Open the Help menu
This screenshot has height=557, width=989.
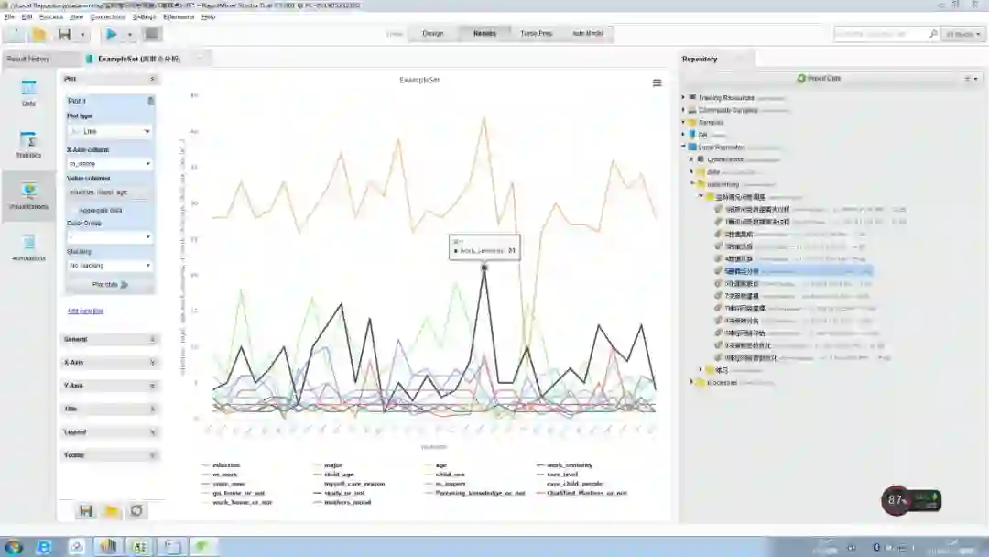(x=208, y=17)
